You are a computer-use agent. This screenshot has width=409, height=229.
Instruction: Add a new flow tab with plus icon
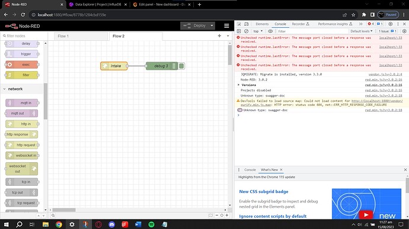[219, 36]
